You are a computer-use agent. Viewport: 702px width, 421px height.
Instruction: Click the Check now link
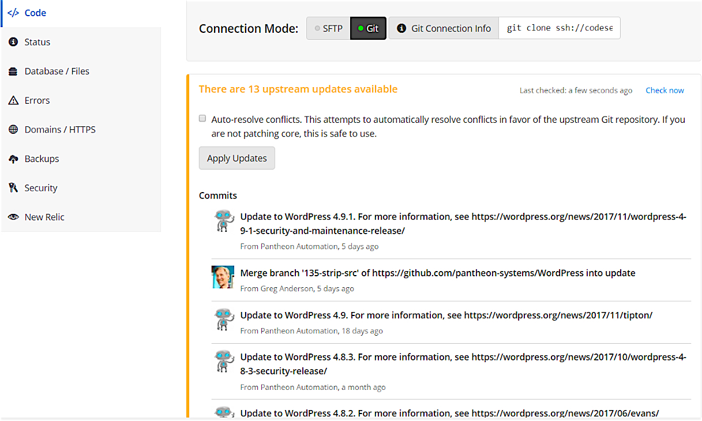click(665, 91)
